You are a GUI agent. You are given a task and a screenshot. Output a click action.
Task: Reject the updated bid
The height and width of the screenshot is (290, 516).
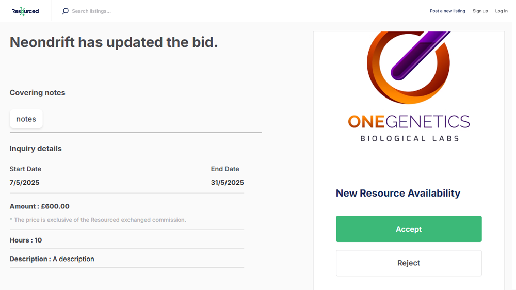(x=409, y=263)
